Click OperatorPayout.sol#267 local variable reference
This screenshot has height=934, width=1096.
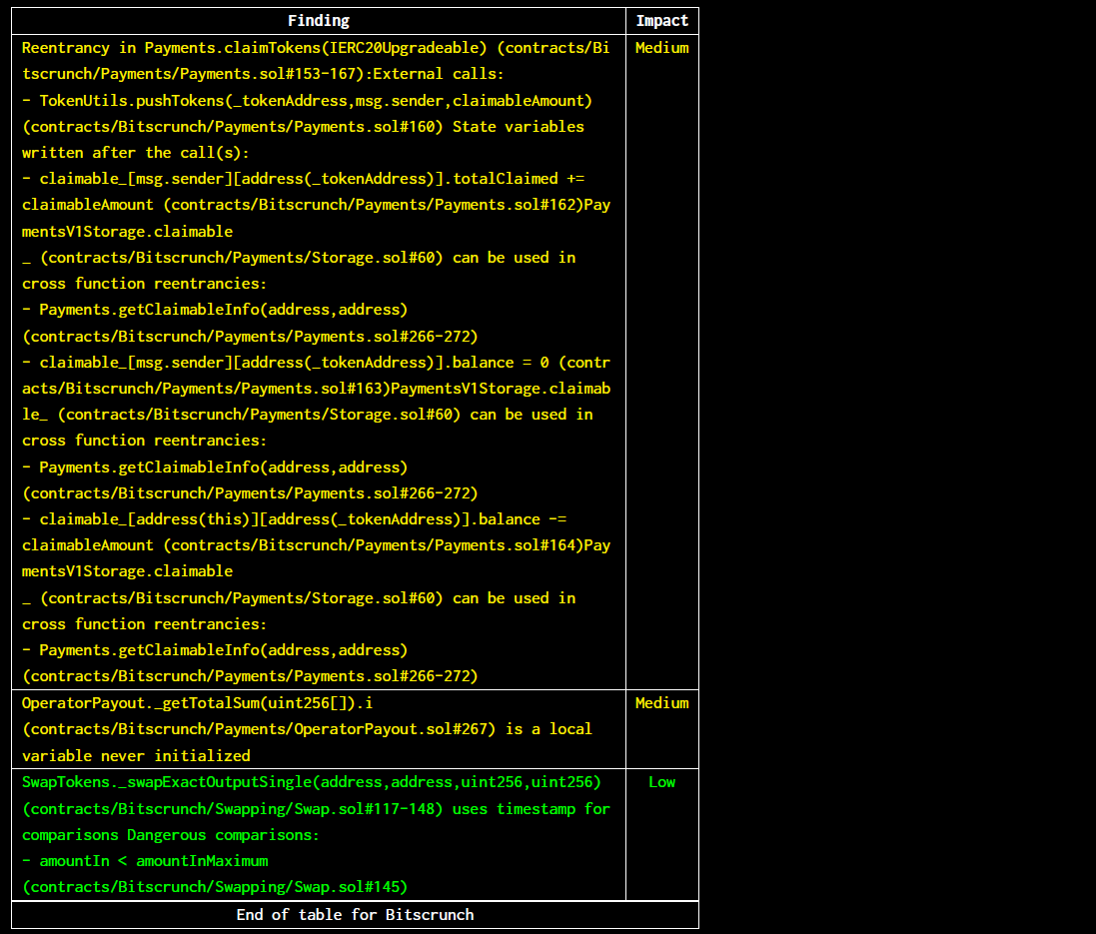[259, 729]
